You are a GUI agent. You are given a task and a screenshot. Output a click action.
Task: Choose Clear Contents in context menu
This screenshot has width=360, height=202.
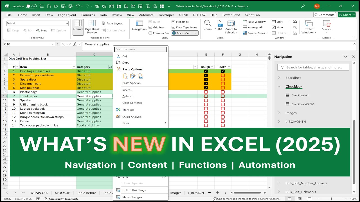(141, 103)
